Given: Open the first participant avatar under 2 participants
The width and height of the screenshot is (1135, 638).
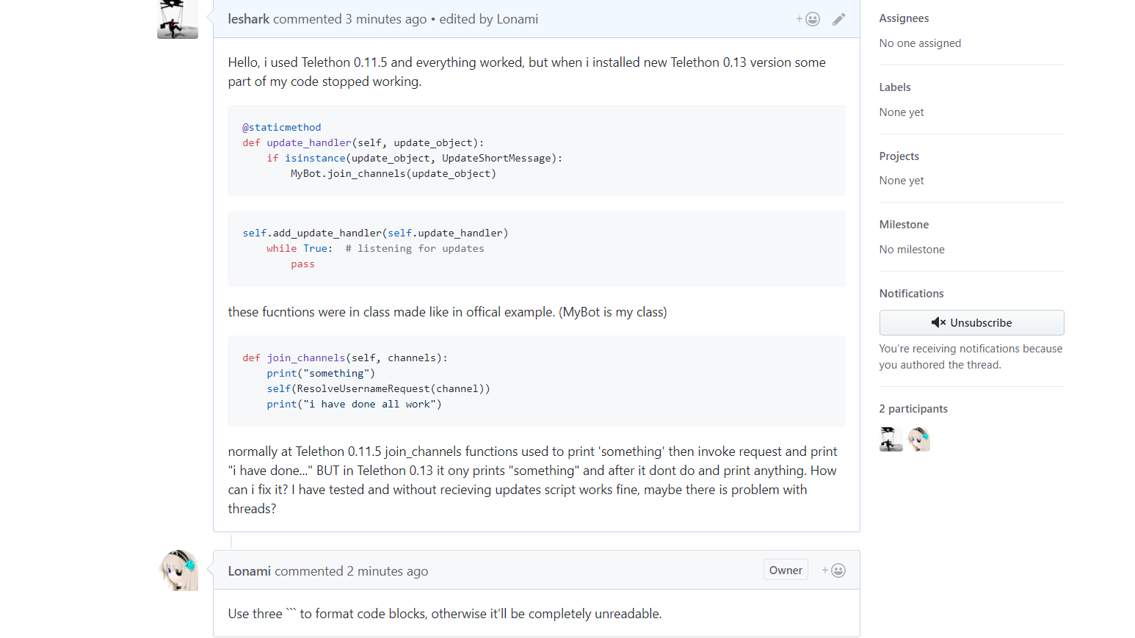Looking at the screenshot, I should [891, 438].
